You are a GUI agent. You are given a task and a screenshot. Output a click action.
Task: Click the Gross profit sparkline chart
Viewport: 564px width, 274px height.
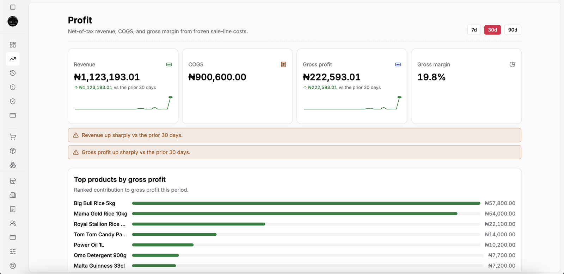pyautogui.click(x=352, y=103)
